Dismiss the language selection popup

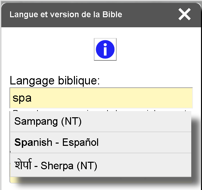tap(184, 14)
